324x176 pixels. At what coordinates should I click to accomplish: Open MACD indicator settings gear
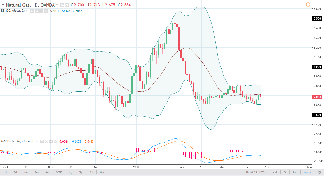[46, 141]
